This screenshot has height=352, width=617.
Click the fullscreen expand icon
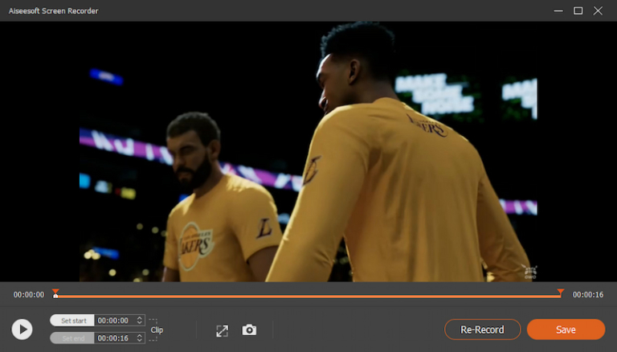pos(223,330)
